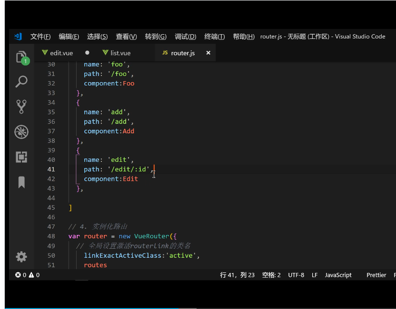Click the 行 41, 列 23 cursor position
Image resolution: width=396 pixels, height=309 pixels.
point(237,275)
